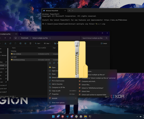The width and height of the screenshot is (144, 119).
Task: Select Pin to Quick access
Action: (x=58, y=81)
